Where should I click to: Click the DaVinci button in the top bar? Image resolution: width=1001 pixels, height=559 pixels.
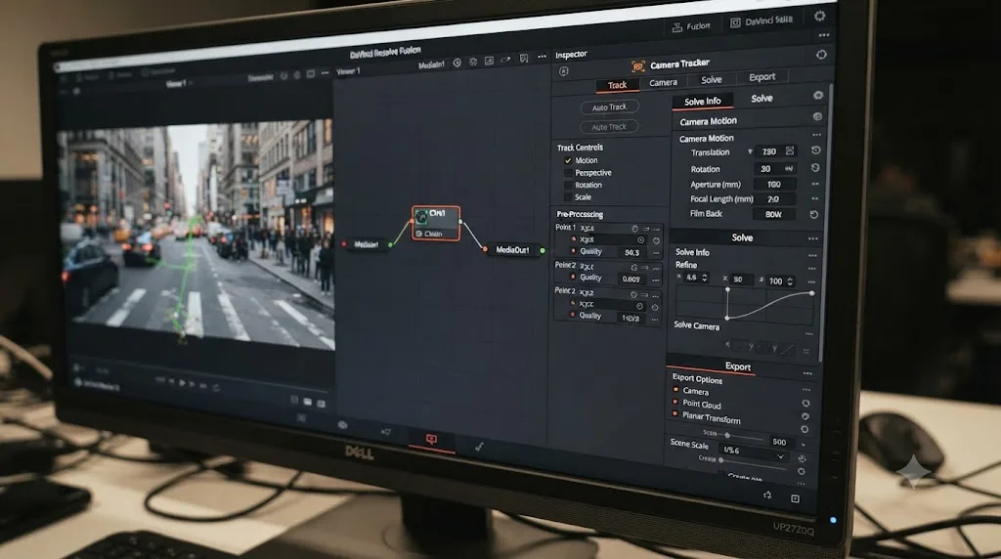[761, 21]
